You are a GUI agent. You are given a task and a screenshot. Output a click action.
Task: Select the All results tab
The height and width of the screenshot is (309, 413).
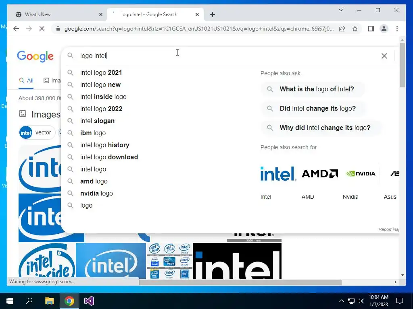point(26,80)
